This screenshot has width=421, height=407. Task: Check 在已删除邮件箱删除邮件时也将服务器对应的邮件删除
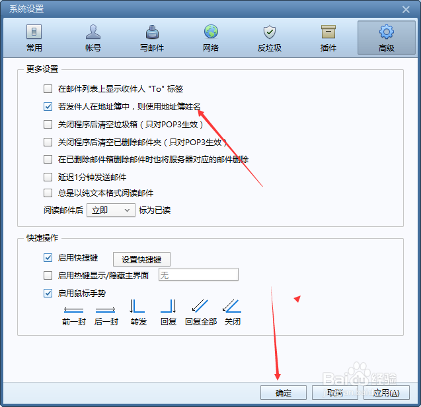pyautogui.click(x=48, y=160)
